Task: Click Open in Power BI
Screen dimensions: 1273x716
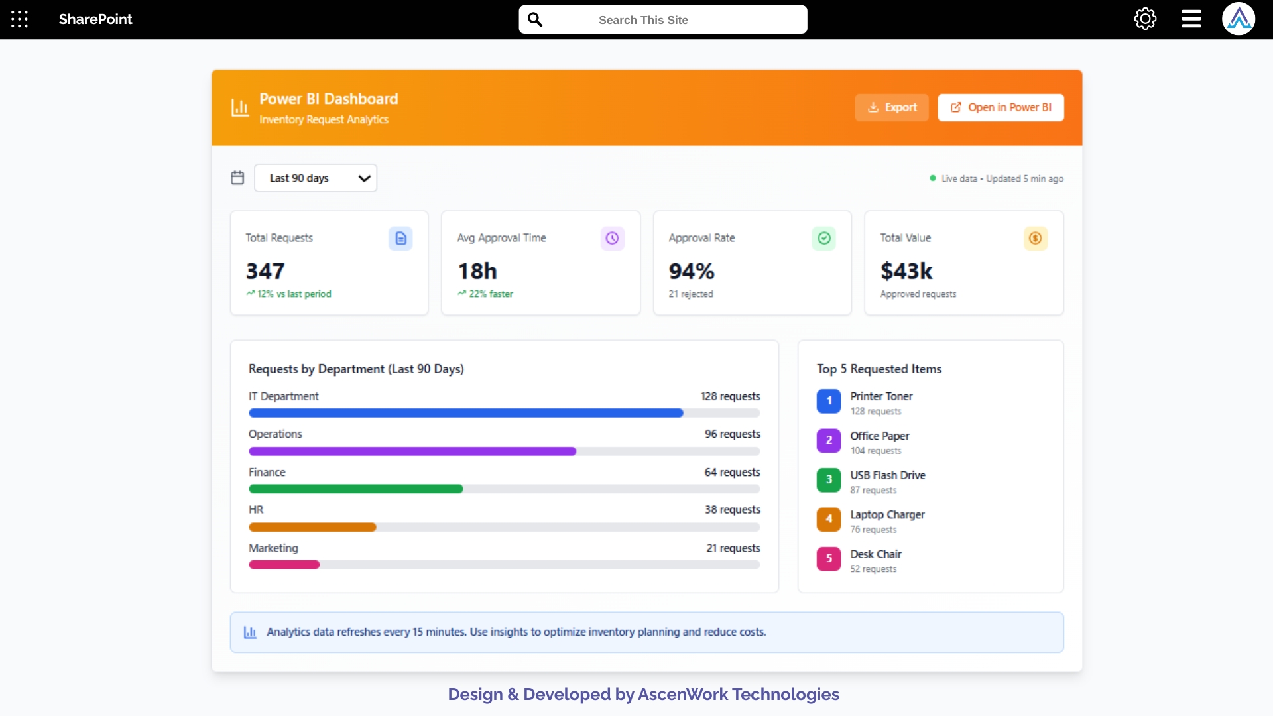Action: coord(1000,107)
